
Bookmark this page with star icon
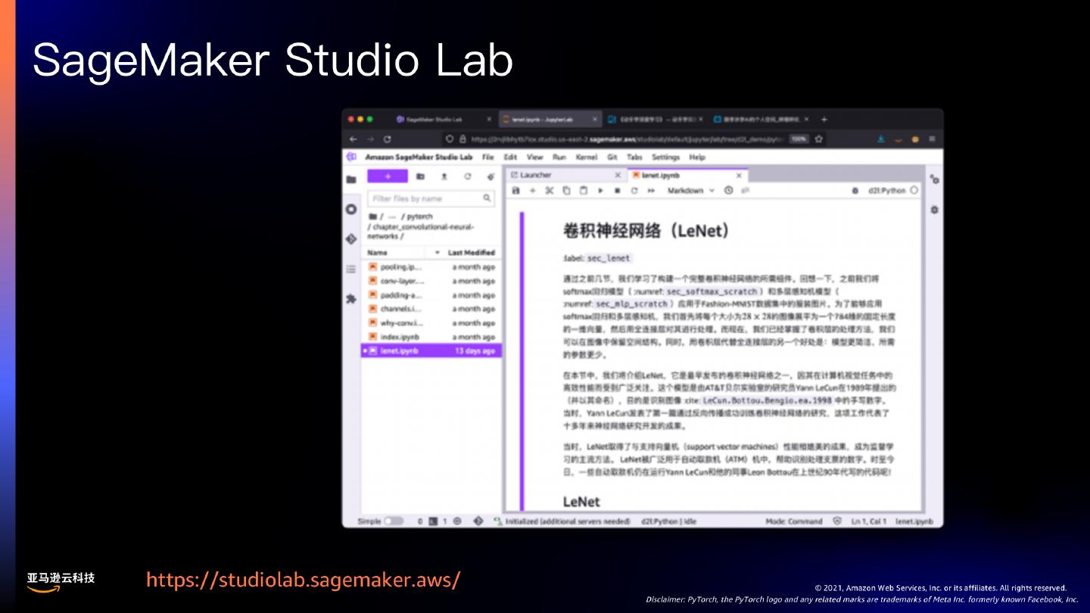tap(818, 139)
